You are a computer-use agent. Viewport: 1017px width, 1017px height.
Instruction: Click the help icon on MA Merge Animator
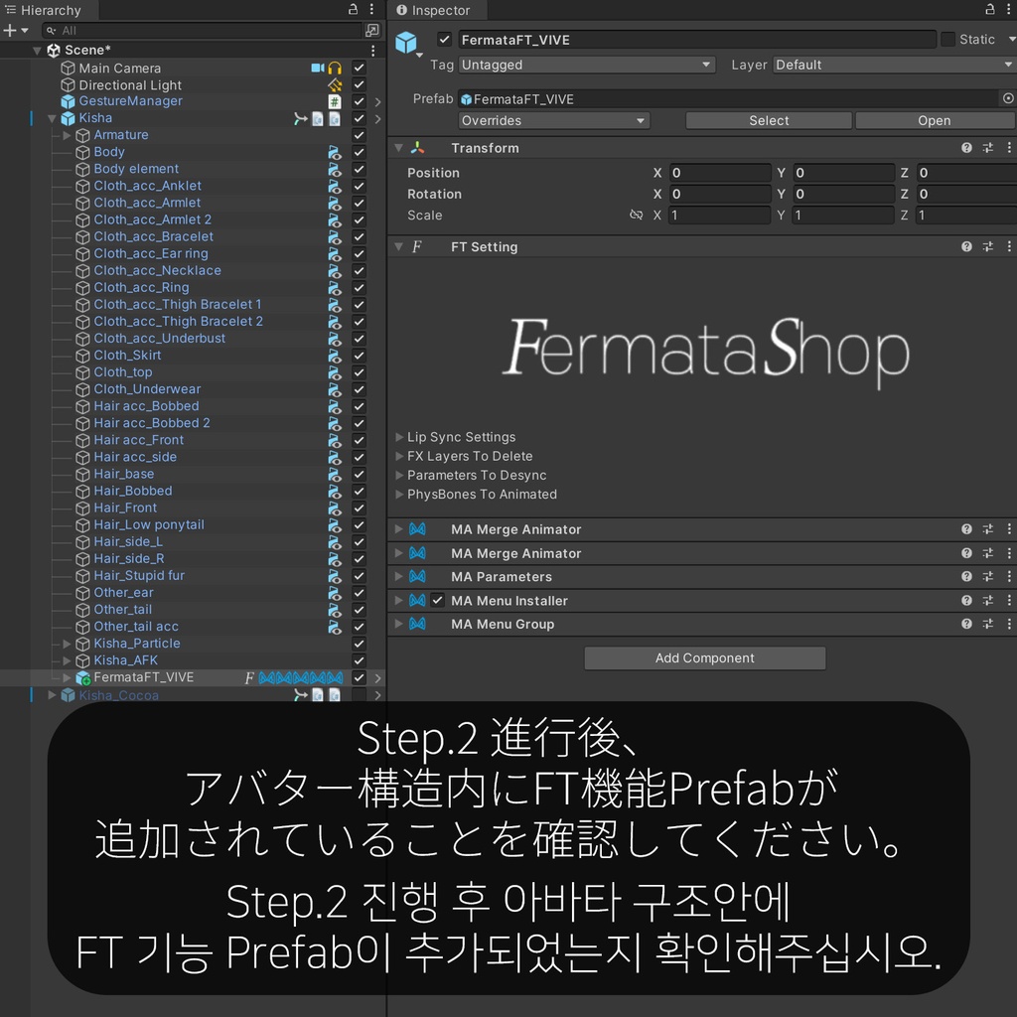(965, 528)
